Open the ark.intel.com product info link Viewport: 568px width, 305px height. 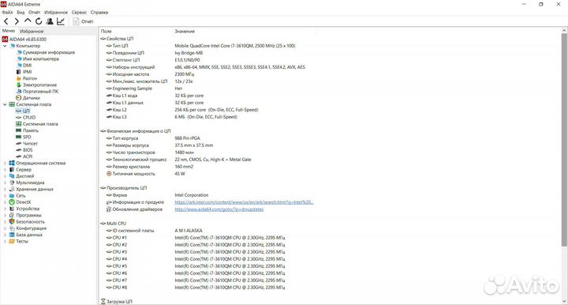(x=244, y=202)
